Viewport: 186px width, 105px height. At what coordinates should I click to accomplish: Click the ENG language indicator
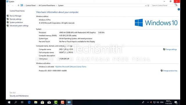162,102
